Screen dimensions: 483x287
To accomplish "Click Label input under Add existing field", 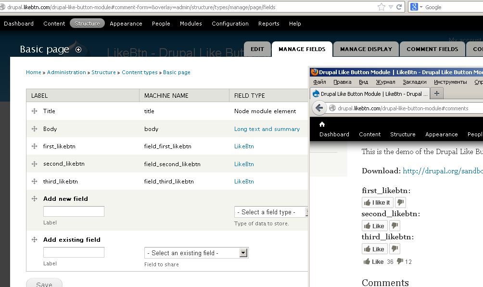I will point(74,252).
